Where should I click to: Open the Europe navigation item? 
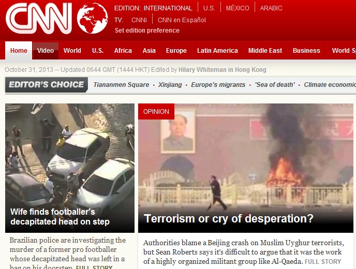pyautogui.click(x=176, y=50)
